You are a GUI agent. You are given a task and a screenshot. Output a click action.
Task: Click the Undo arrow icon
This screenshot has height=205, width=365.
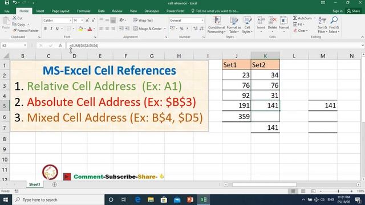(15, 3)
